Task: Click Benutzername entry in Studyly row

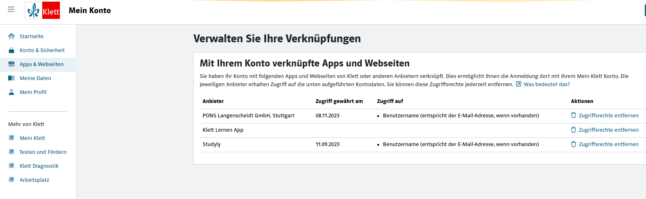Action: click(461, 144)
